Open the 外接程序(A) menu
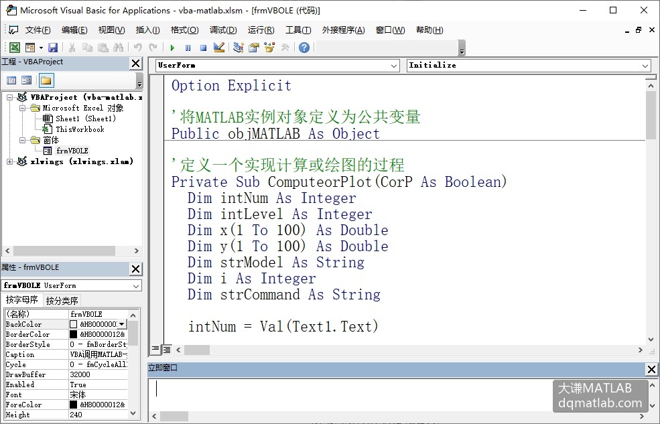660x424 pixels. (343, 30)
